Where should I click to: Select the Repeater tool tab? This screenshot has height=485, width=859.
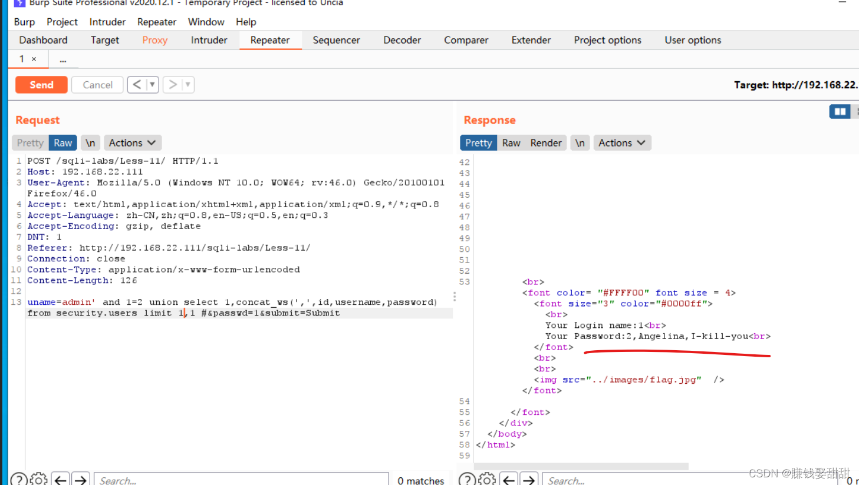point(270,40)
